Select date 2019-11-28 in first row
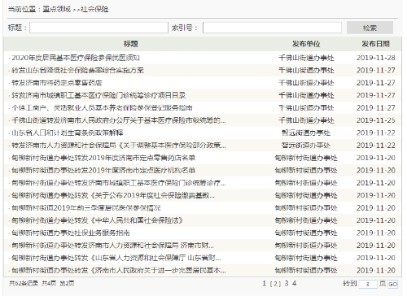Screen dimensions: 407x296 (376, 58)
